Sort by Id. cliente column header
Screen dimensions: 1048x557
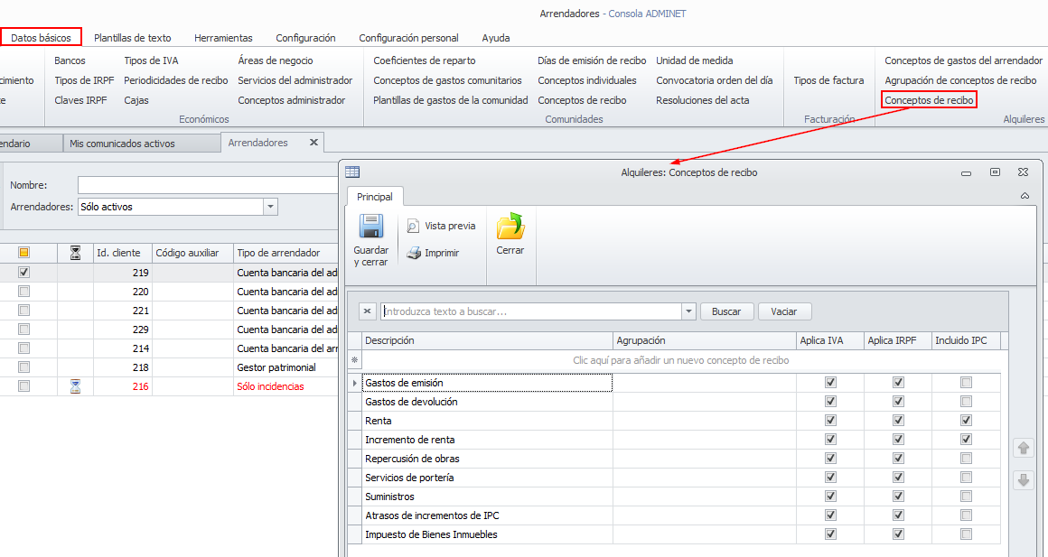pyautogui.click(x=123, y=253)
